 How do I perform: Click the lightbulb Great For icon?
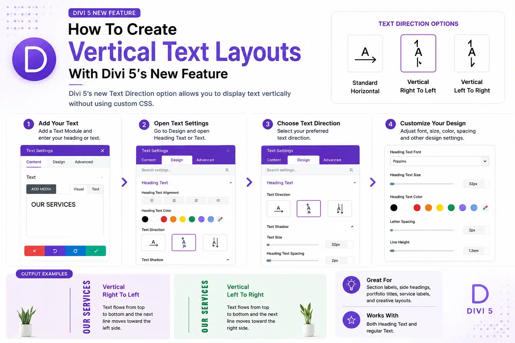351,285
